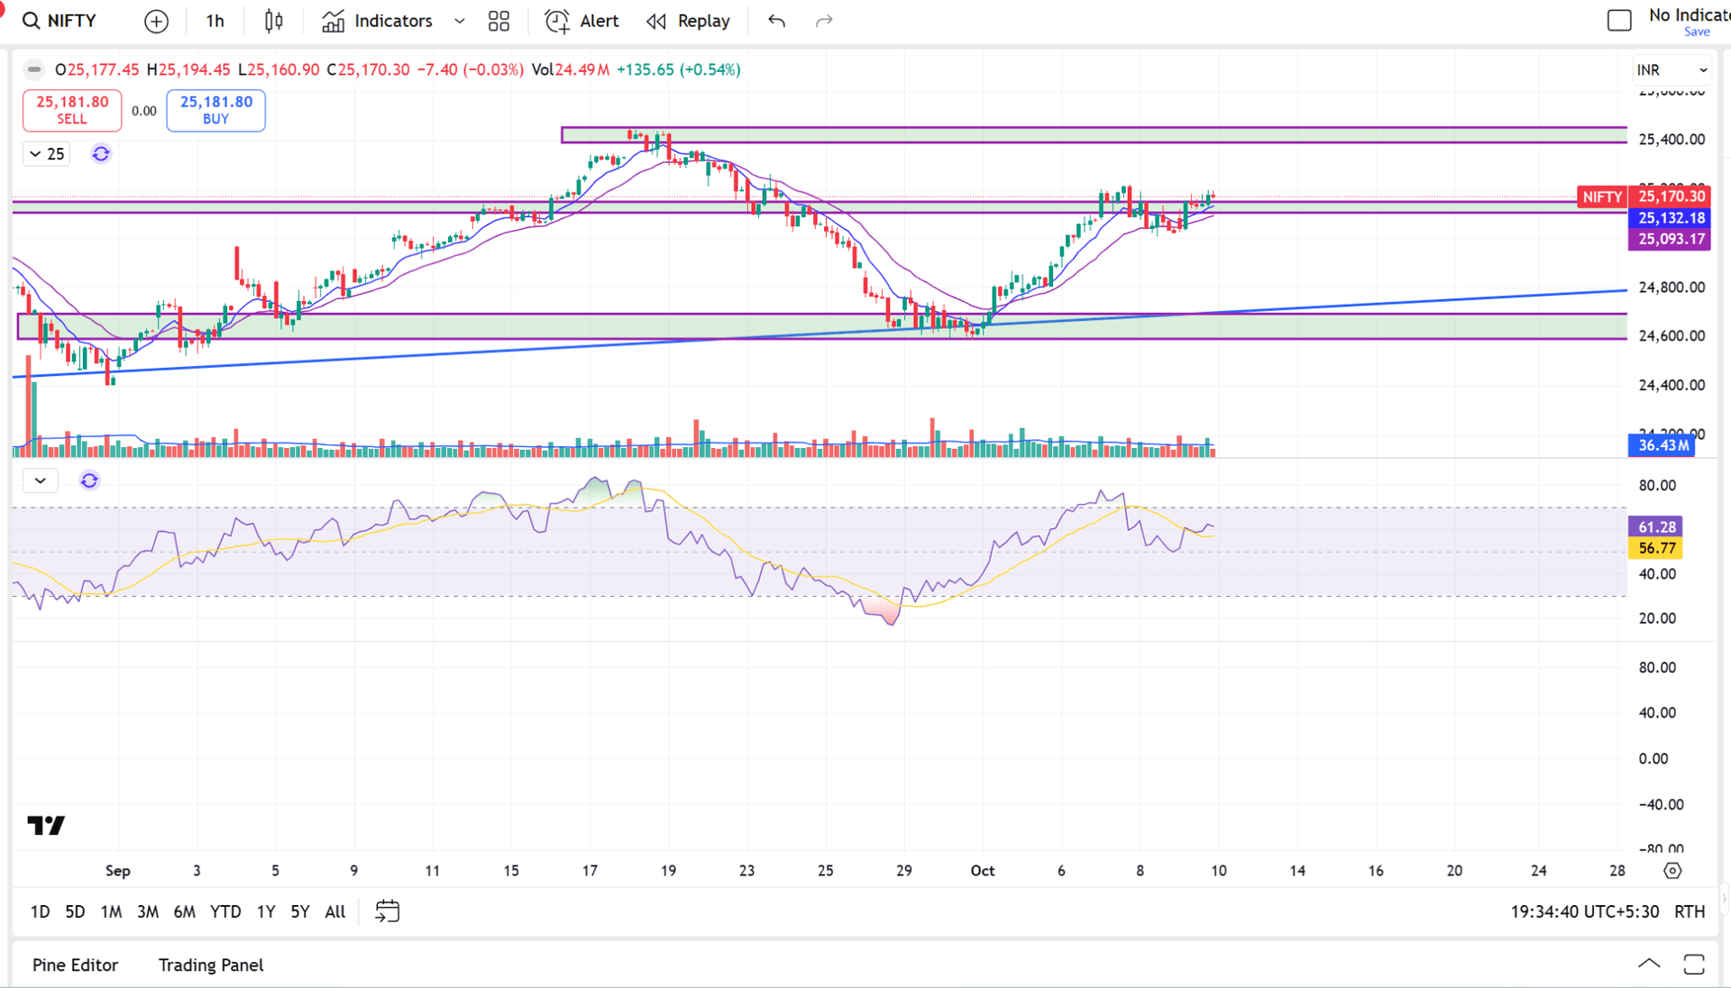Set the chart range to 5D

(x=75, y=911)
